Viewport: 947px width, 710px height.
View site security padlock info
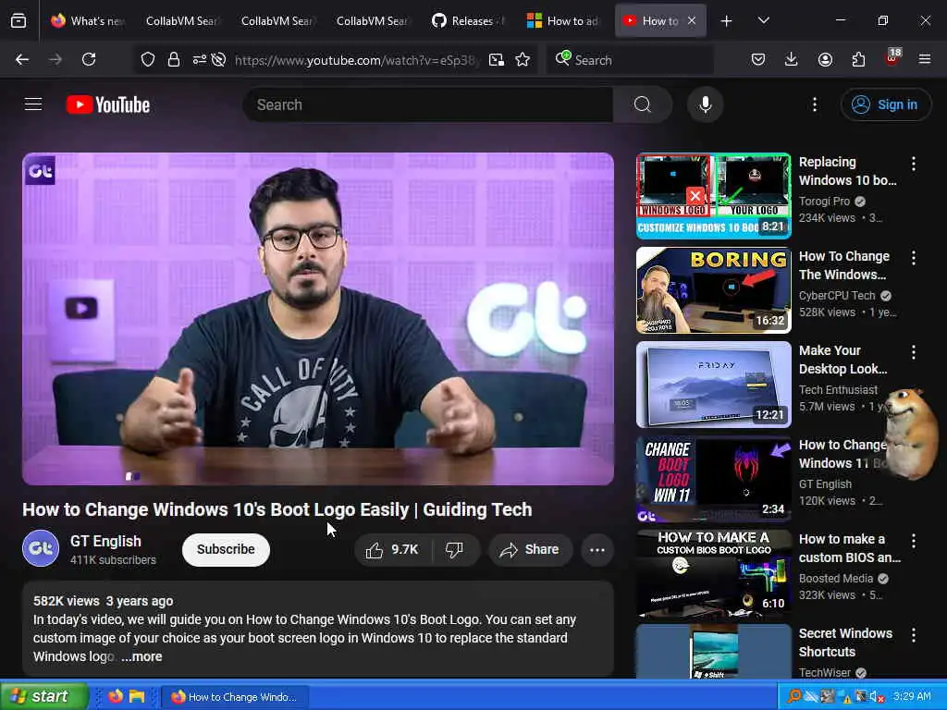pos(174,59)
